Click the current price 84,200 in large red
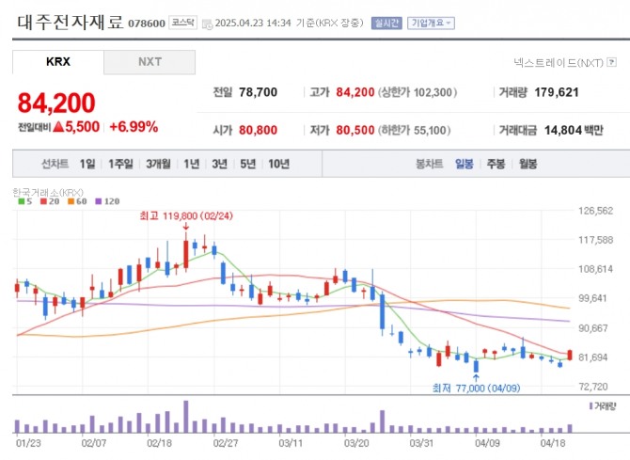The width and height of the screenshot is (630, 460). point(56,103)
